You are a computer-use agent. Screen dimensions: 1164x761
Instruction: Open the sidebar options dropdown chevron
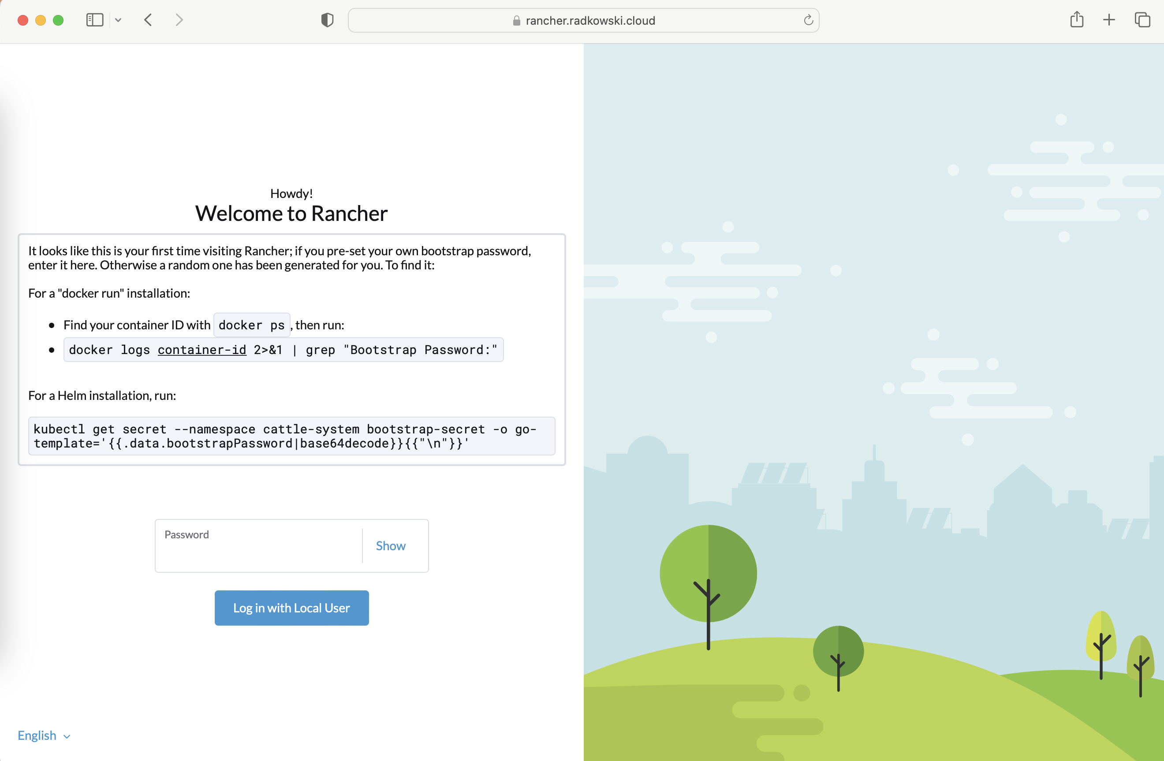(118, 20)
